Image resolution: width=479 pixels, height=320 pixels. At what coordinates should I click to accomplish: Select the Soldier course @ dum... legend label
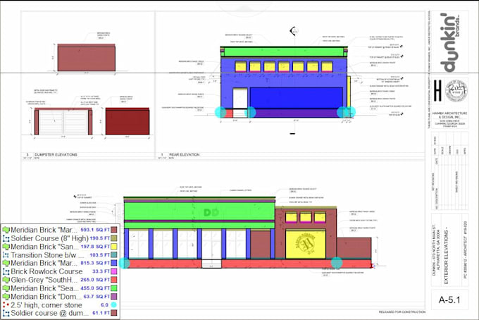coord(50,313)
